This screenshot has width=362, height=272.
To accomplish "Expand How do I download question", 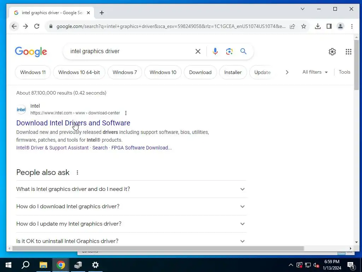I will (131, 206).
